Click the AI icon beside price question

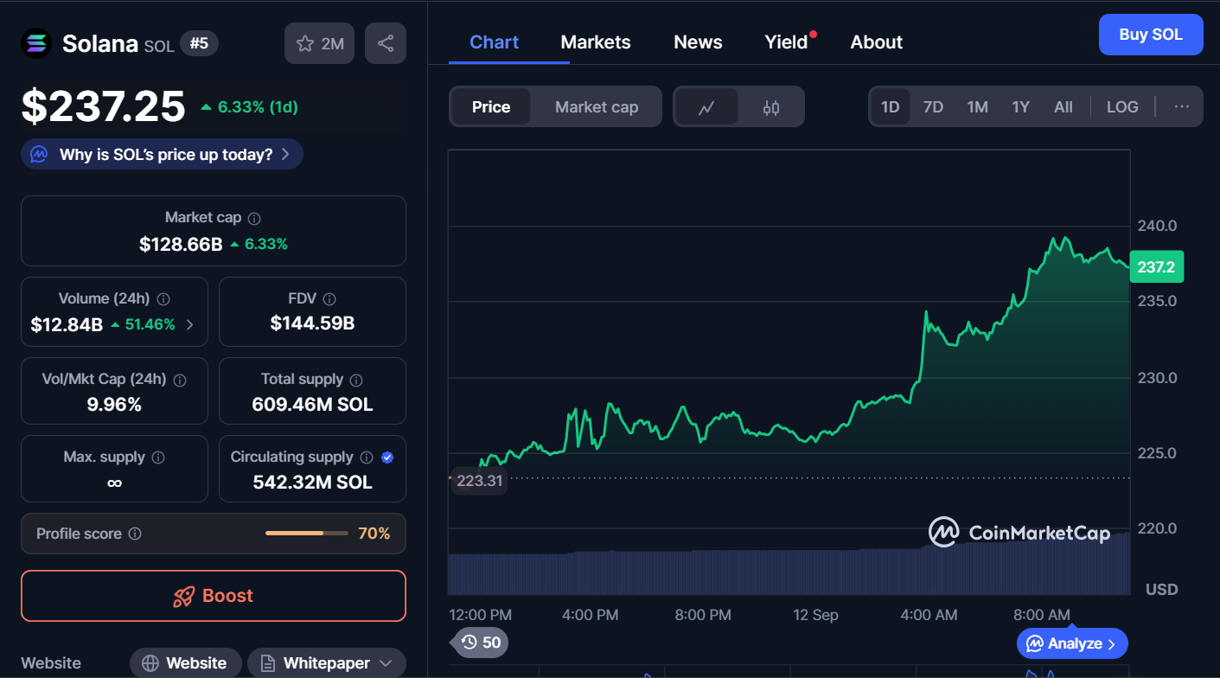pyautogui.click(x=39, y=155)
